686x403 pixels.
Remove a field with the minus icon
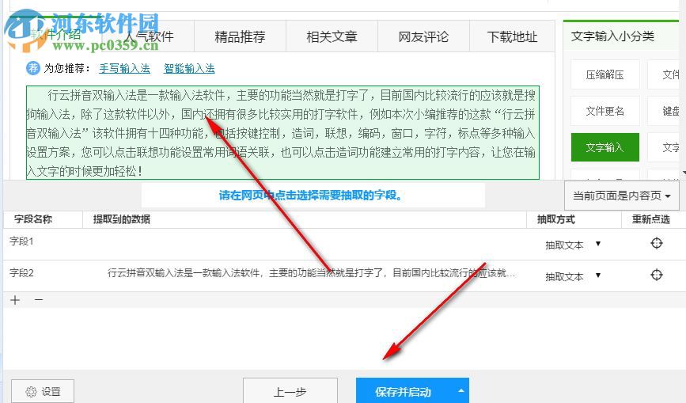point(39,300)
